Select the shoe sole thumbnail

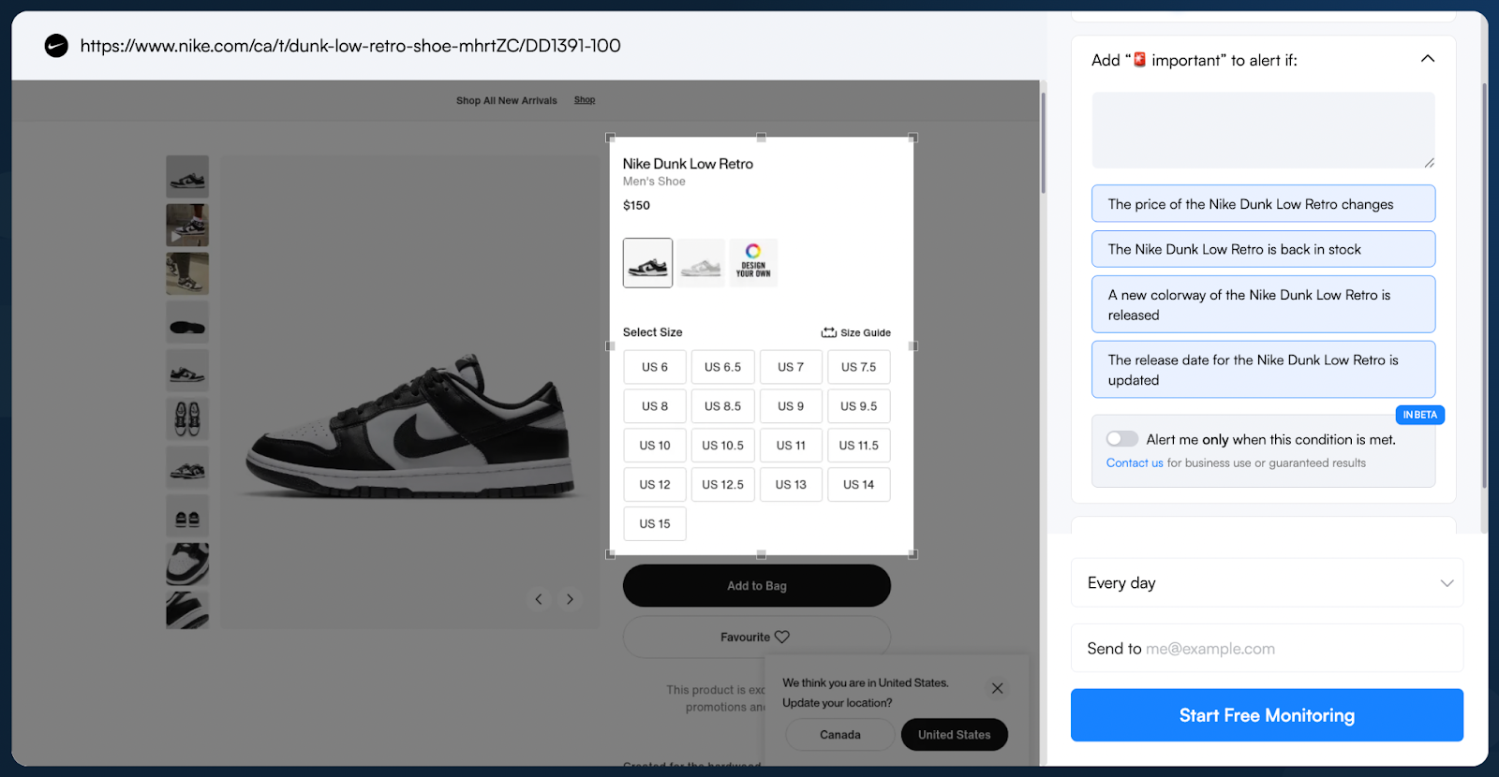coord(187,323)
